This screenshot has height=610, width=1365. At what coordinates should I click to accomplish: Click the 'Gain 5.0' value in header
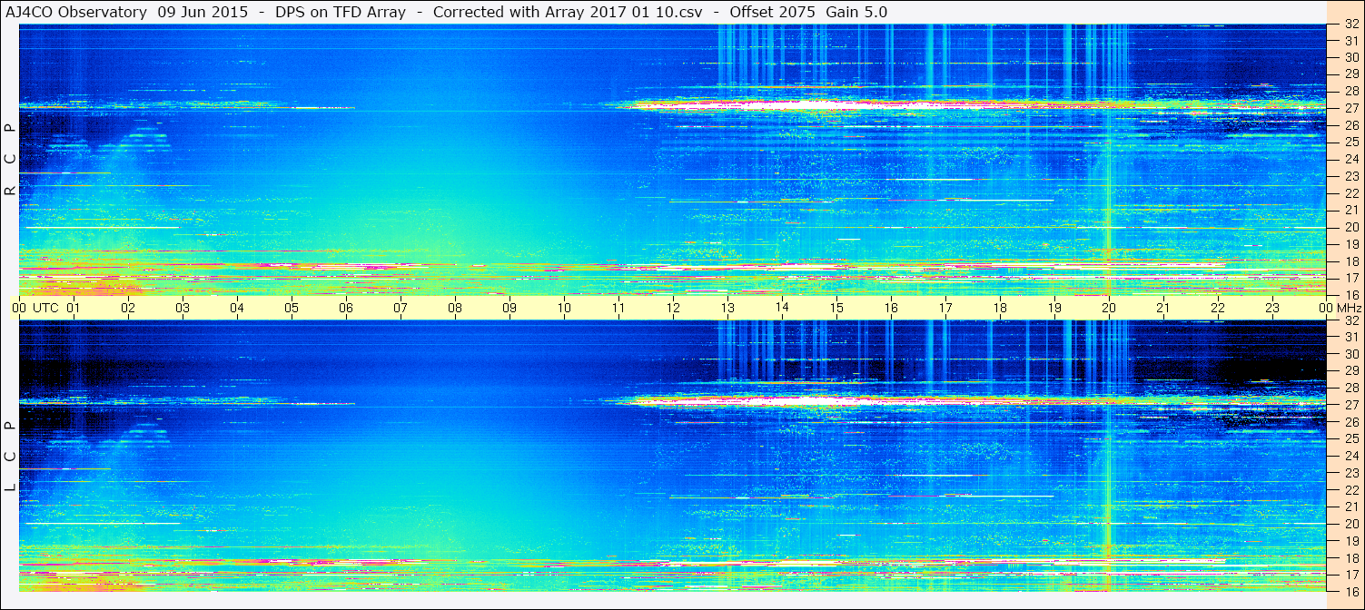[x=857, y=12]
